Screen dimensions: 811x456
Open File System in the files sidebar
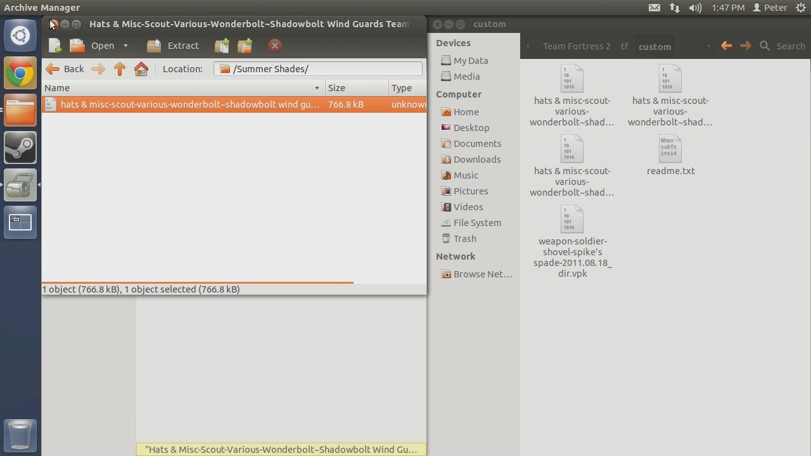471,223
